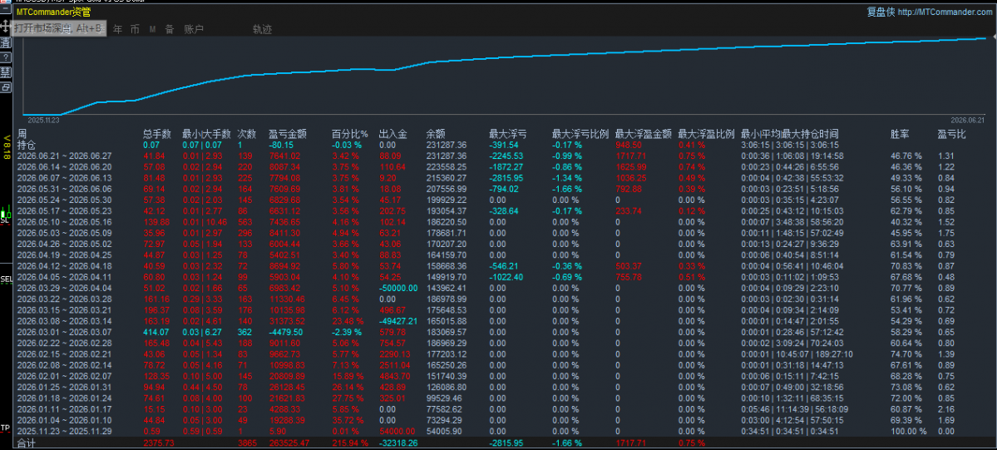Click the 最小|大手数 column header
997x450 pixels.
pyautogui.click(x=206, y=134)
